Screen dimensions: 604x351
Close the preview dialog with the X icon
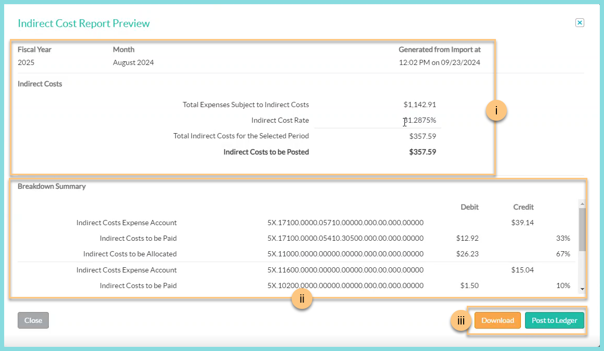(x=580, y=22)
